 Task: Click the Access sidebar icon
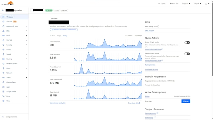pyautogui.click(x=3, y=50)
